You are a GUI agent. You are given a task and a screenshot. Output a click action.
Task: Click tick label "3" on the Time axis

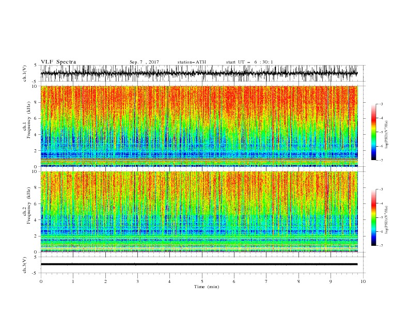tap(137, 281)
